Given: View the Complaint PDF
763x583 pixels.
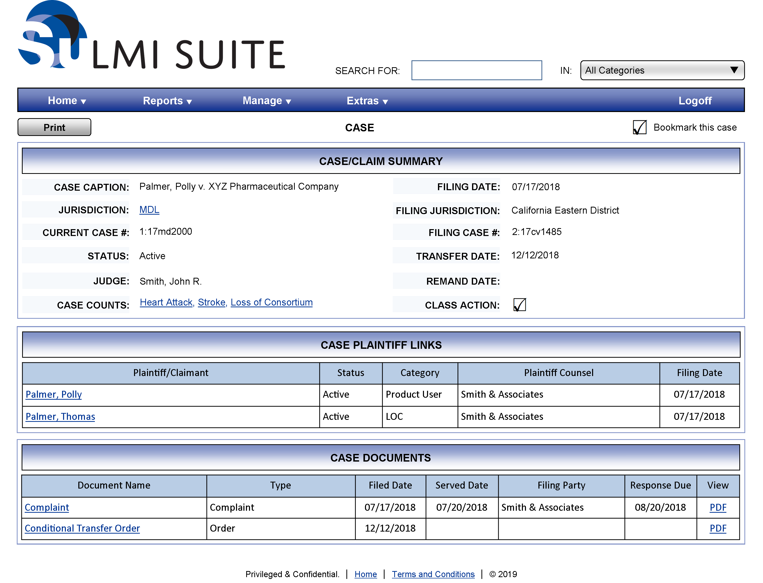Looking at the screenshot, I should pyautogui.click(x=717, y=507).
